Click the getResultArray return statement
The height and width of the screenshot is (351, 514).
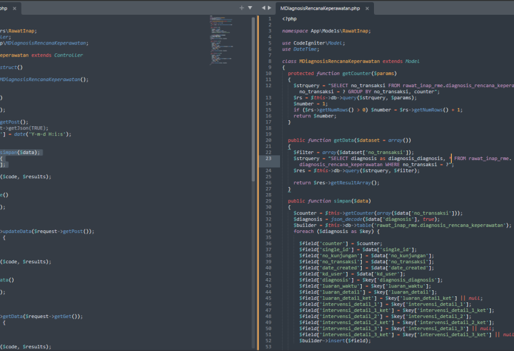point(336,182)
